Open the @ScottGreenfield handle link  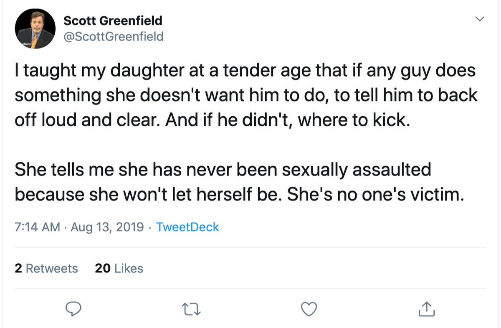pyautogui.click(x=114, y=37)
